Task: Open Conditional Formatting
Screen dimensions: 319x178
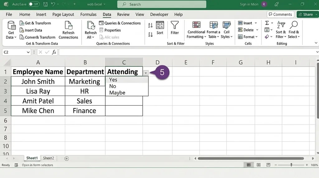Action: 196,30
